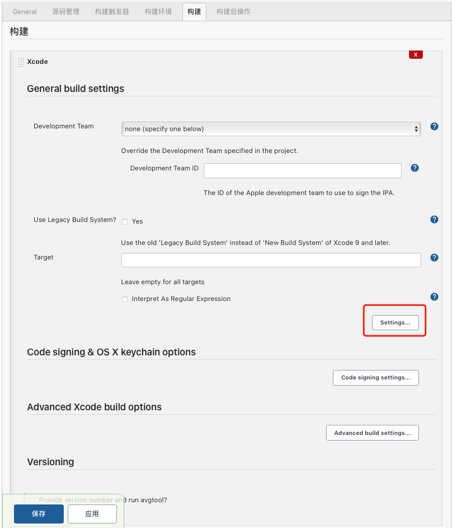Click Code signing & OS X keychain options heading
The height and width of the screenshot is (528, 452).
pos(111,352)
